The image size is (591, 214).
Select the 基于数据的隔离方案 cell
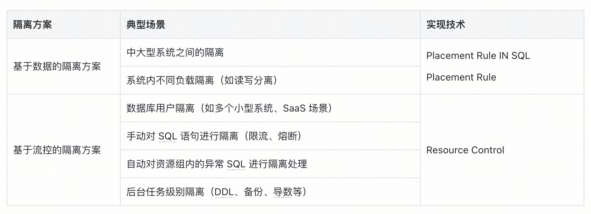(63, 66)
